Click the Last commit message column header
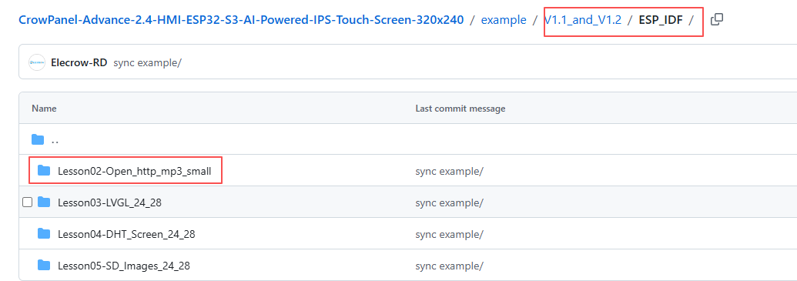Image resolution: width=797 pixels, height=281 pixels. pos(460,109)
